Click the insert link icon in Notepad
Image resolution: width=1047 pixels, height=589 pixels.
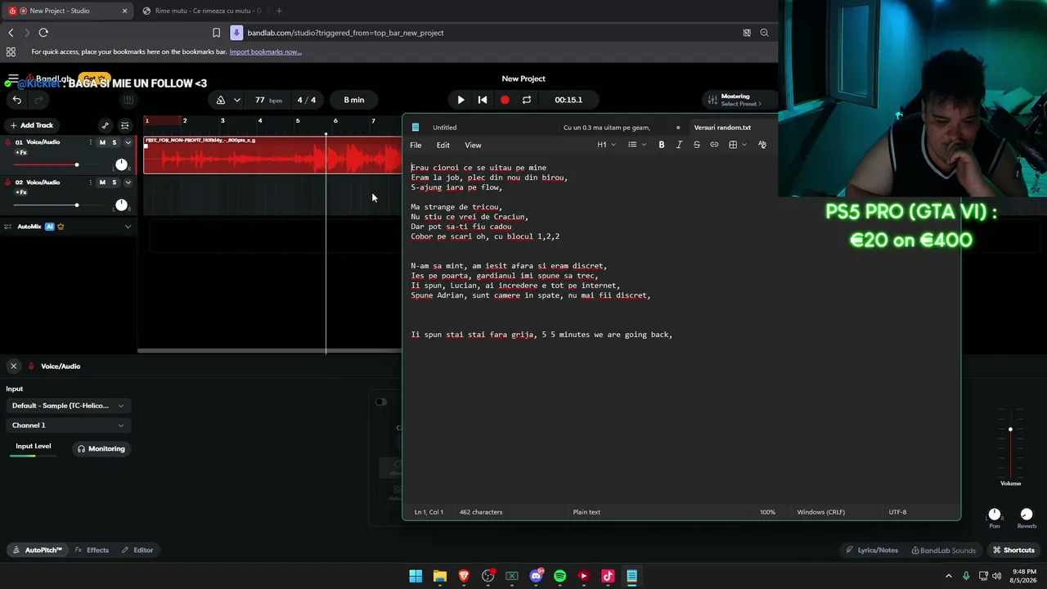[714, 145]
